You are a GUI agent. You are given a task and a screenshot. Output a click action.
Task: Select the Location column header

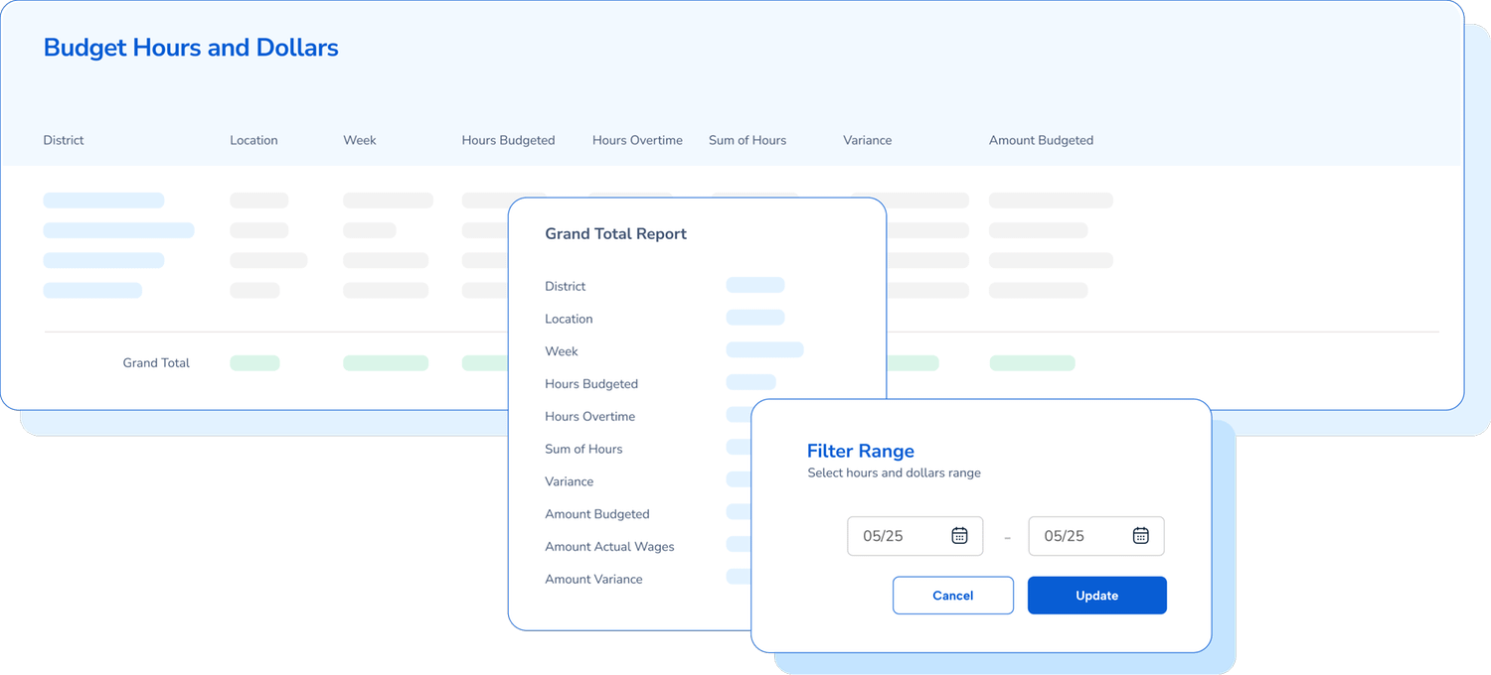point(253,140)
